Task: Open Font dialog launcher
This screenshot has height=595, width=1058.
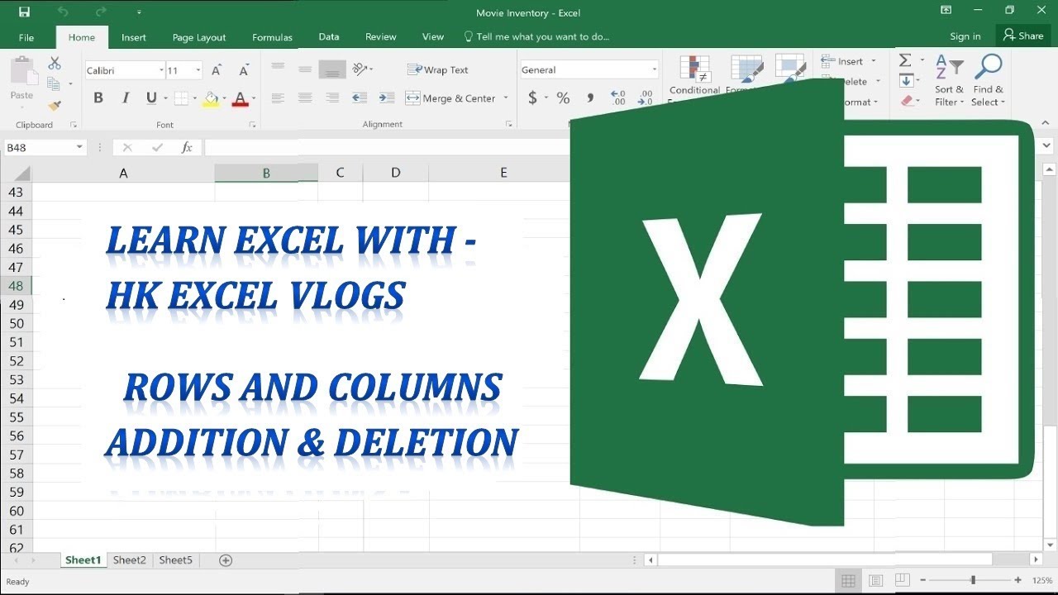Action: [x=252, y=125]
